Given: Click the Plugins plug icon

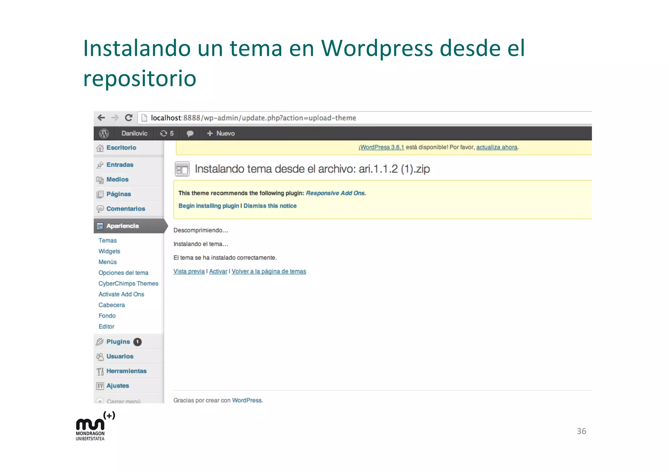Looking at the screenshot, I should click(100, 342).
